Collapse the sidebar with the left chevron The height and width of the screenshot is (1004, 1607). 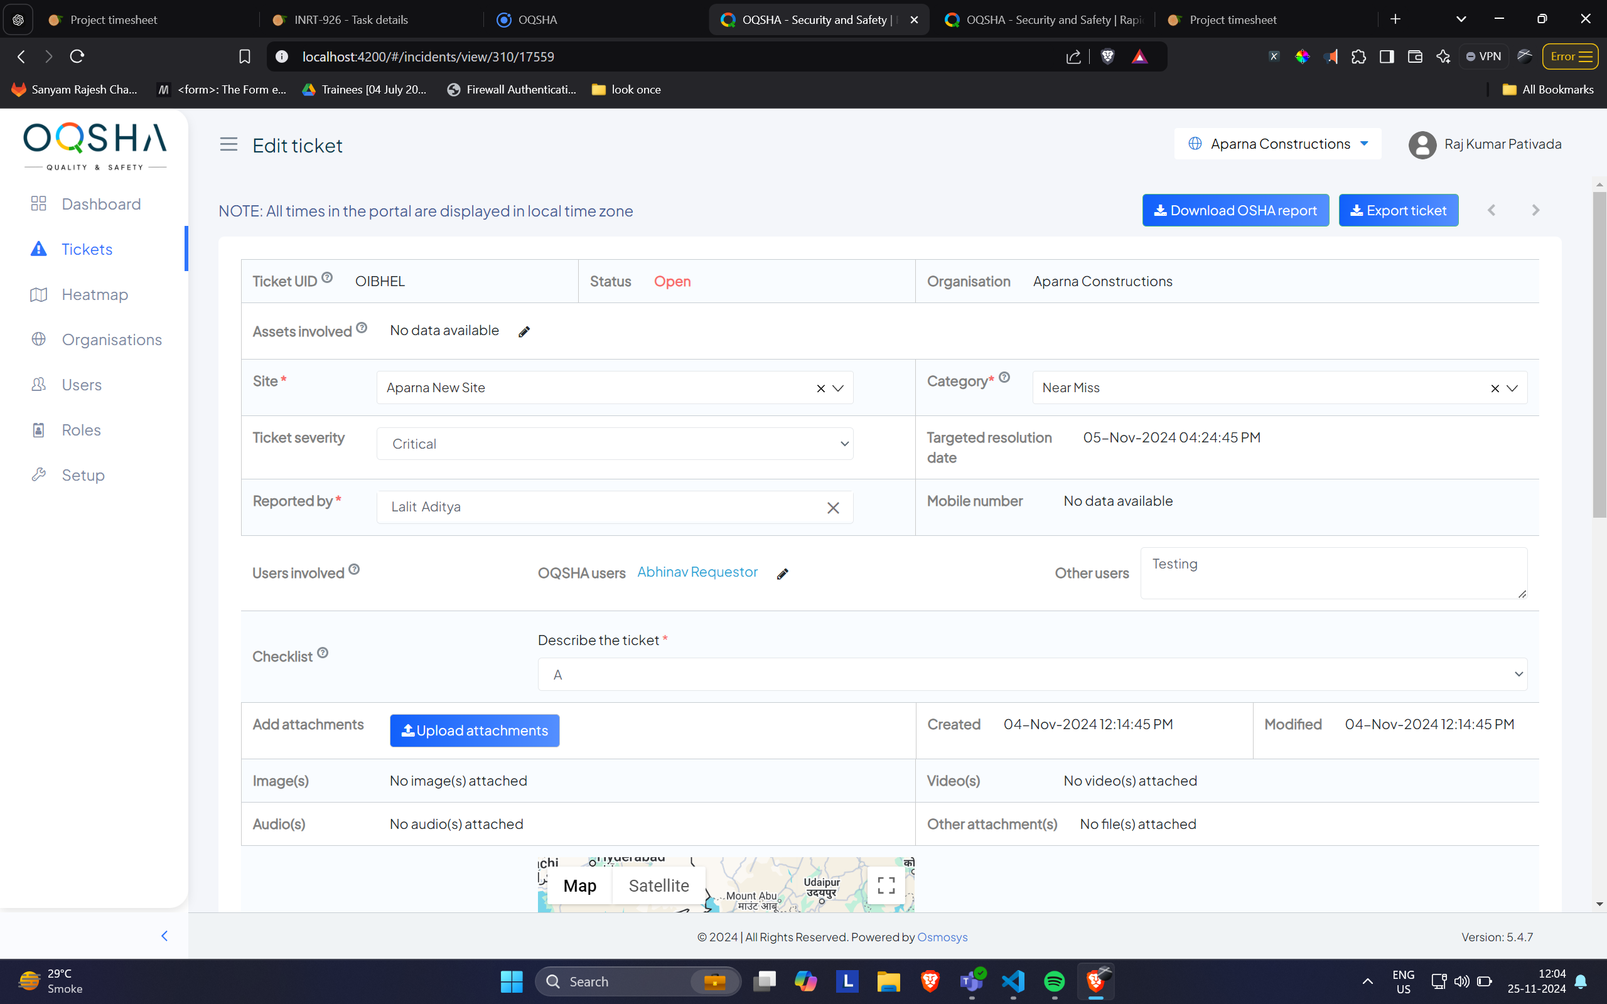click(164, 936)
